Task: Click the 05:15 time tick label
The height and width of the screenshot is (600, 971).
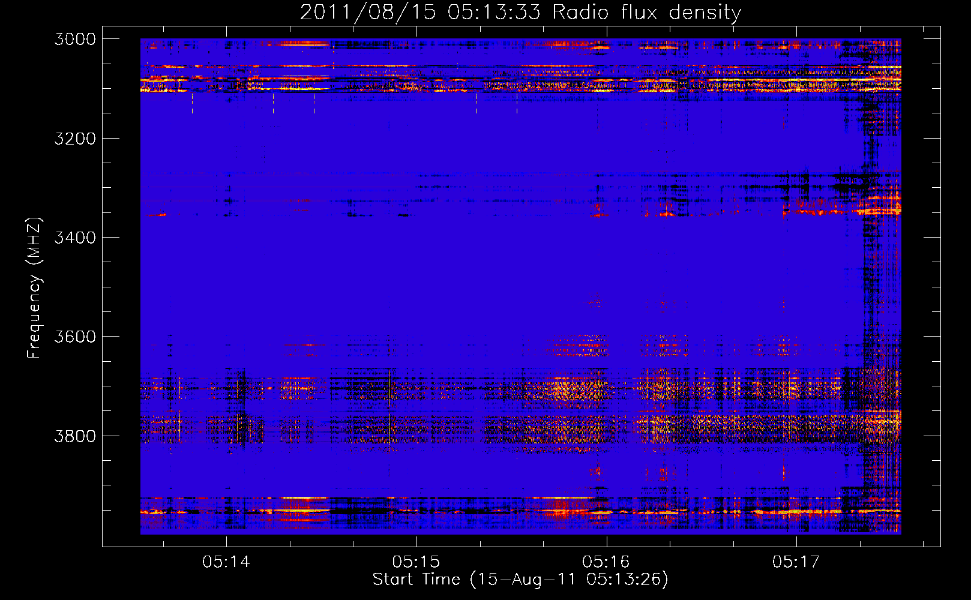Action: point(416,562)
